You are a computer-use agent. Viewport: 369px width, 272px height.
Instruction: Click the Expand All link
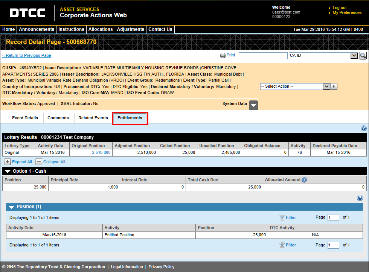(22, 162)
